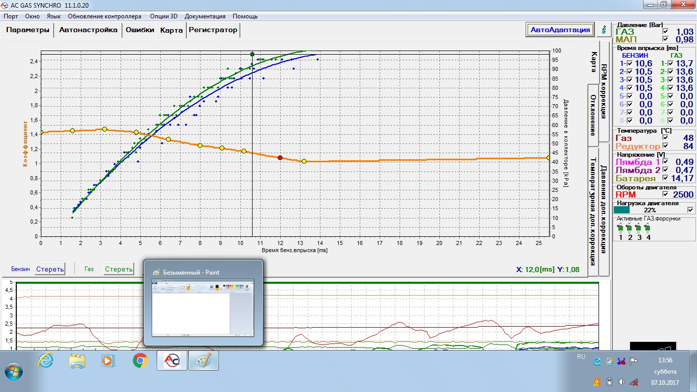
Task: Select active gas injector 4 icon
Action: click(x=648, y=227)
